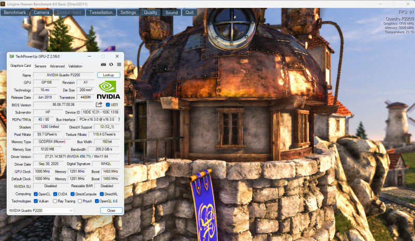Open GPU-Z hamburger menu icon
The image size is (415, 241).
pyautogui.click(x=119, y=65)
